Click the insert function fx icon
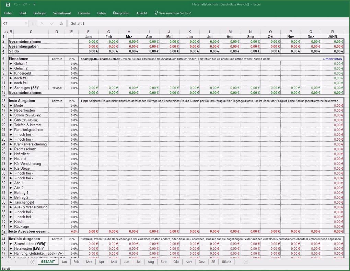This screenshot has width=350, height=271. pyautogui.click(x=61, y=23)
